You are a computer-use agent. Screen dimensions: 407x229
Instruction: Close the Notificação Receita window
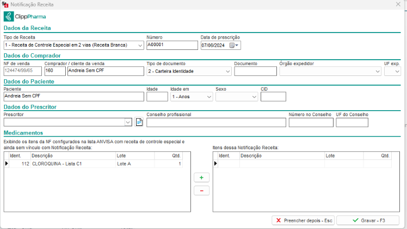pyautogui.click(x=398, y=4)
